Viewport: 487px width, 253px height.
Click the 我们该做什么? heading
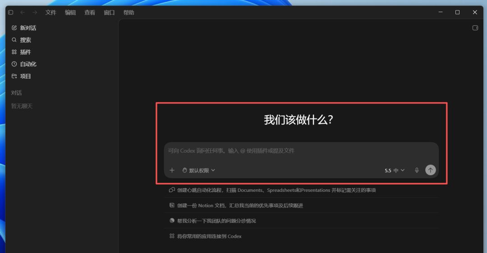coord(299,120)
